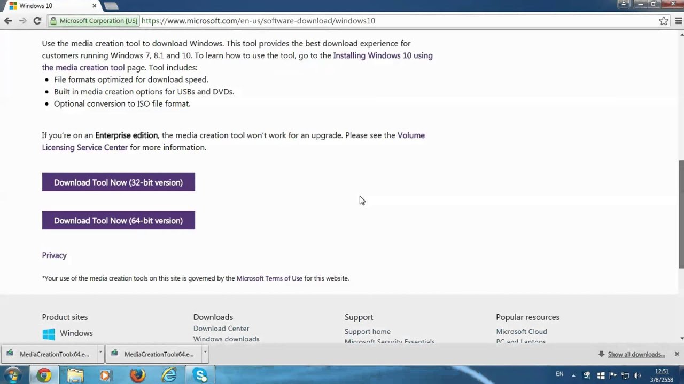Open the Microsoft Terms of Use link
The width and height of the screenshot is (684, 384).
pos(269,278)
